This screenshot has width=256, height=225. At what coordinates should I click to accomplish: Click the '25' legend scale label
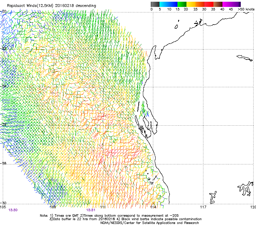195,9
